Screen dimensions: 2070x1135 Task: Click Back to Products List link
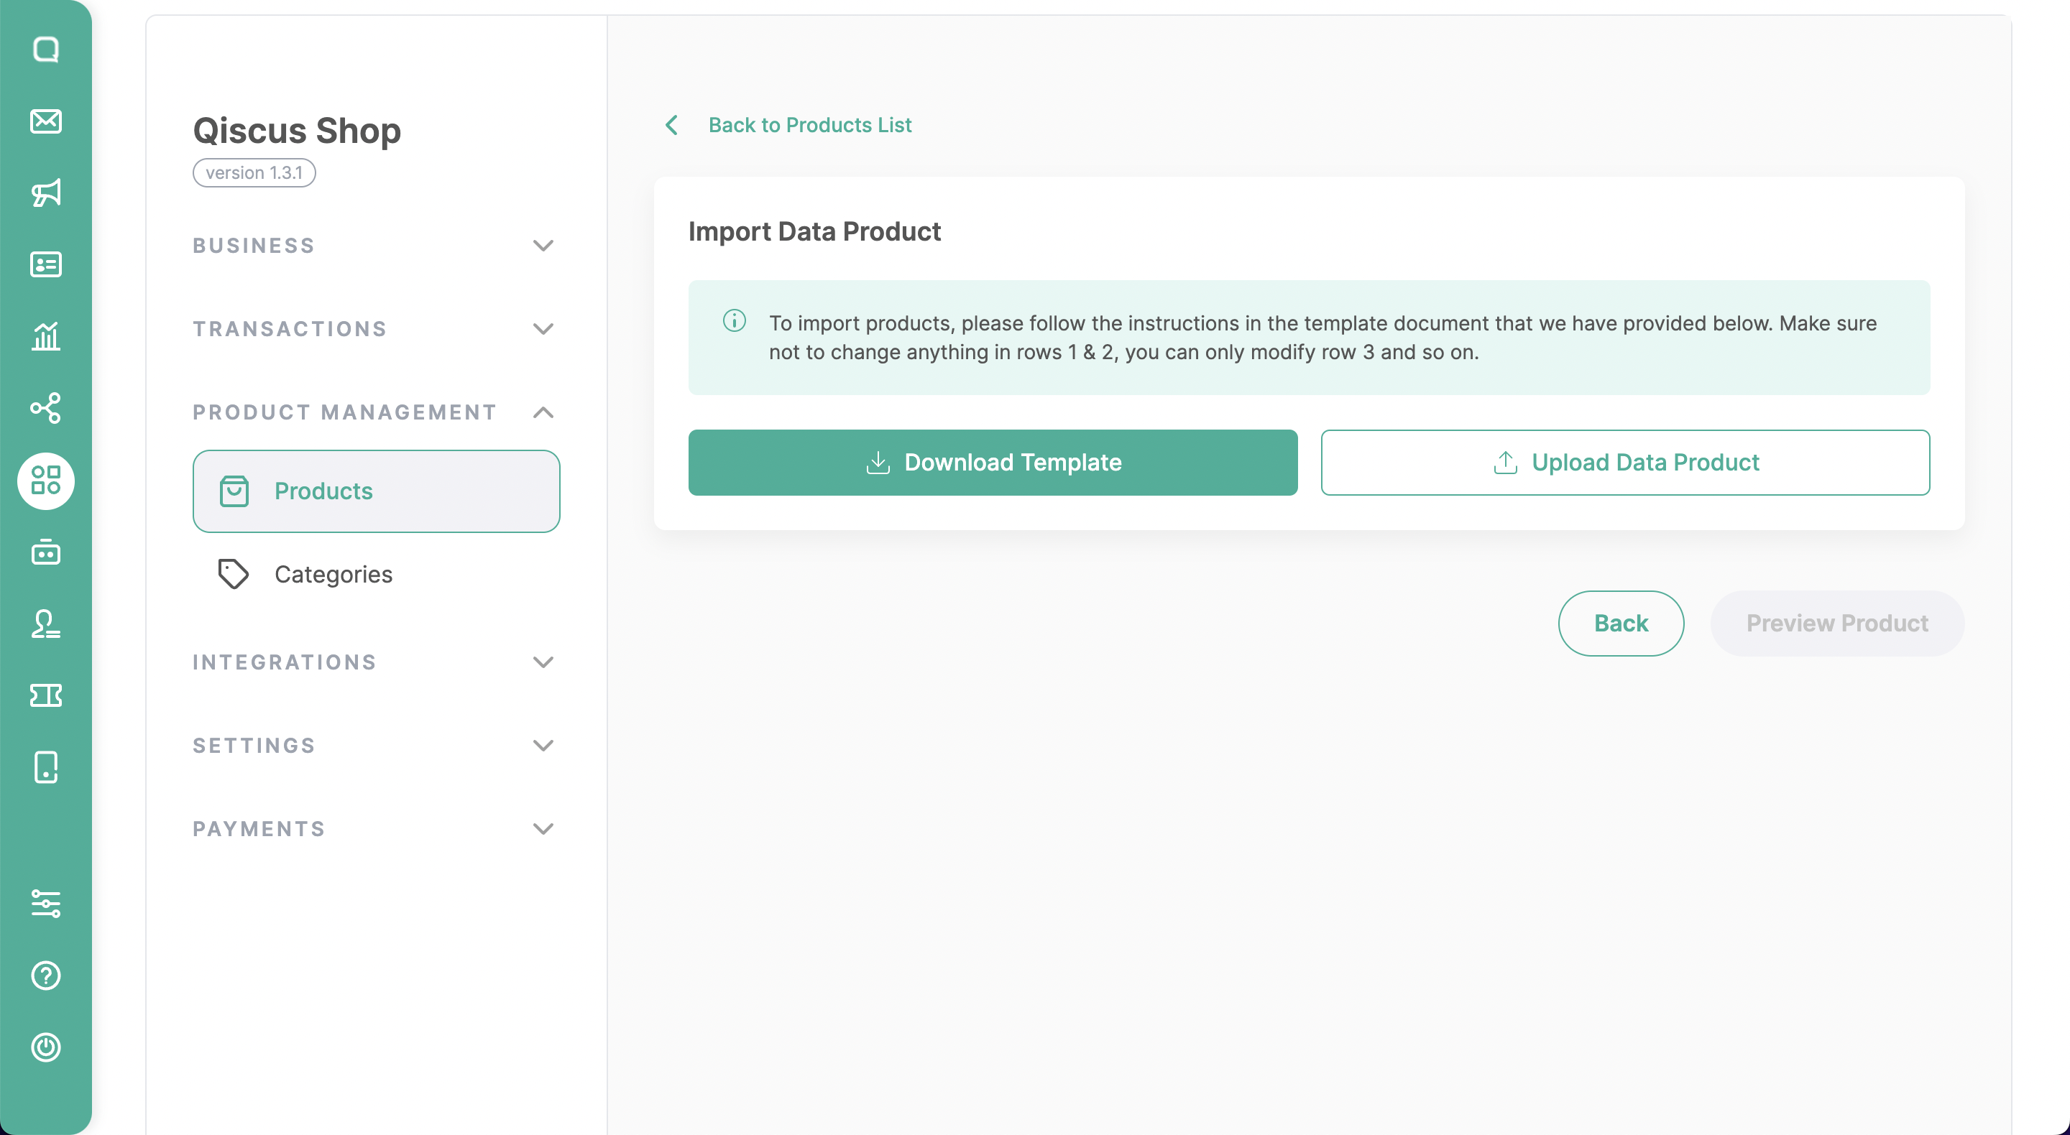point(809,125)
